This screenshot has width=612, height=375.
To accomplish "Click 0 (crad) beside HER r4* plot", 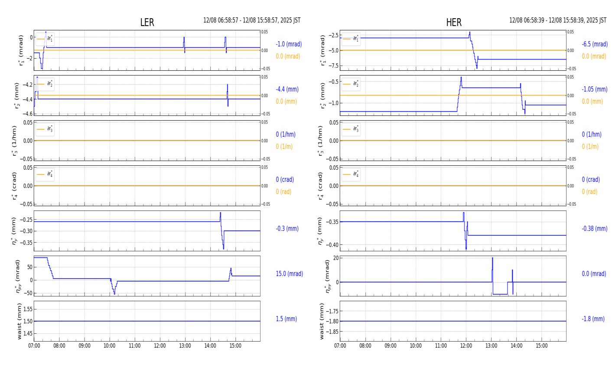I will (x=591, y=180).
